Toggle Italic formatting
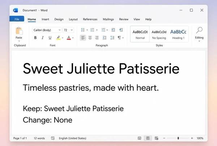 tap(43, 38)
